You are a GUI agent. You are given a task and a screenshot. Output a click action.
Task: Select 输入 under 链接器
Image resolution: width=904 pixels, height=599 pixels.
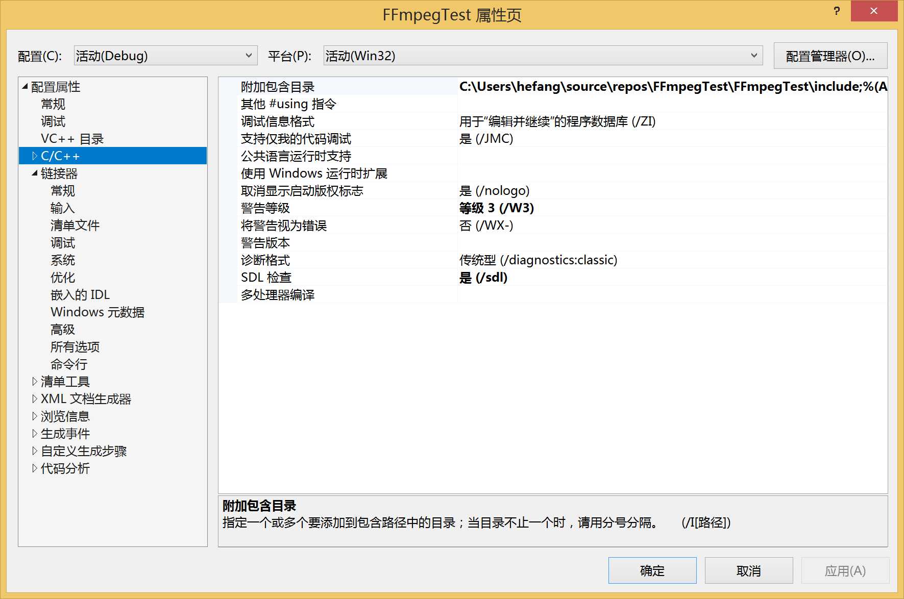(x=63, y=208)
